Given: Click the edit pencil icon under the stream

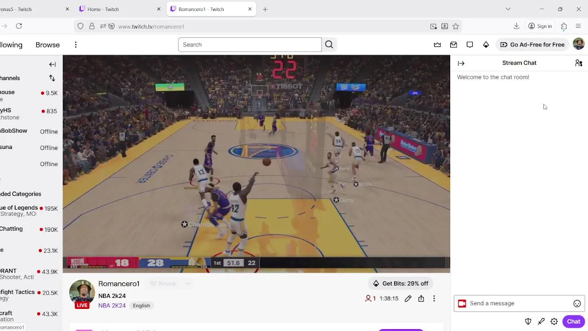Looking at the screenshot, I should click(408, 298).
